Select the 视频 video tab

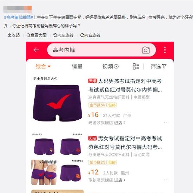(x=111, y=66)
